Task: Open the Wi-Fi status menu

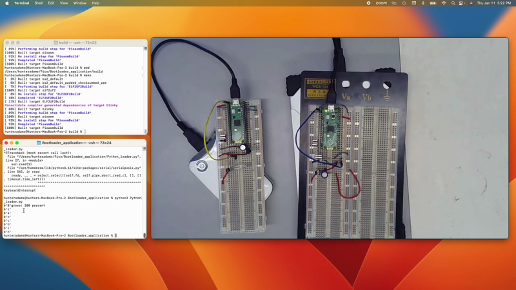Action: click(443, 3)
